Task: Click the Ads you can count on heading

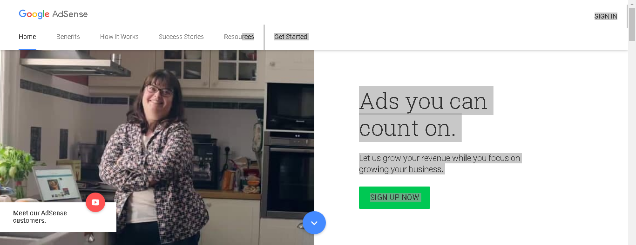Action: coord(426,114)
